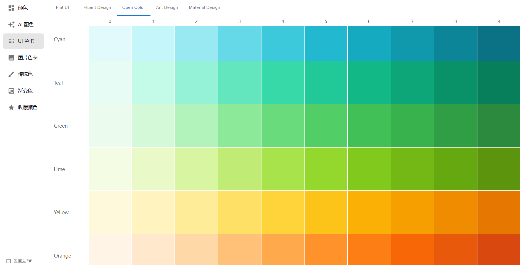The image size is (526, 265).
Task: Click the Teal row label
Action: pyautogui.click(x=58, y=83)
